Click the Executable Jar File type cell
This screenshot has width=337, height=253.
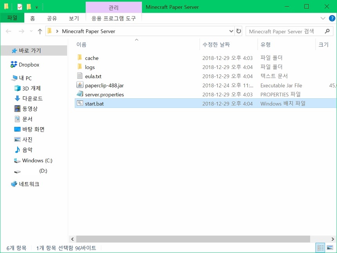[281, 85]
